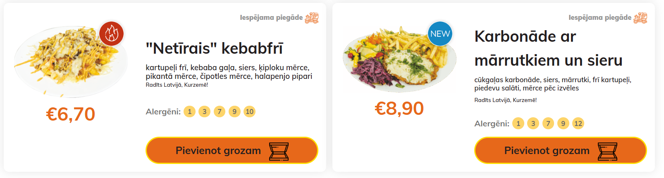Click allergen 1 badge on kebabfrī card
This screenshot has width=664, height=178.
[x=190, y=112]
